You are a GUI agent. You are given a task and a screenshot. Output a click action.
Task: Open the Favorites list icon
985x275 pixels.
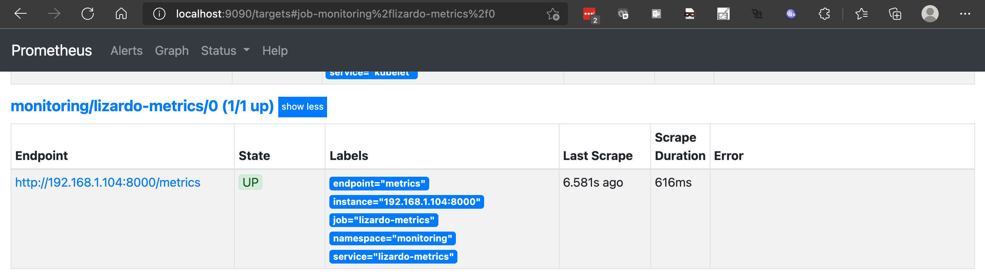click(861, 14)
